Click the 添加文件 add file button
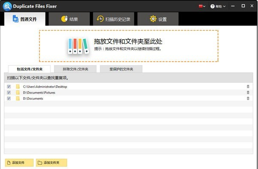This screenshot has width=258, height=169. coord(19,163)
